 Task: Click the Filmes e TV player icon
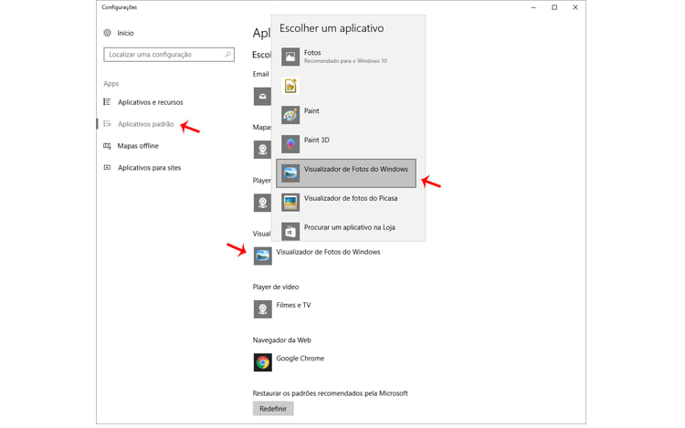(262, 309)
